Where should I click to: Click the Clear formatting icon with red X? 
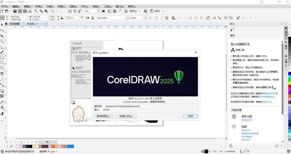(x=174, y=18)
